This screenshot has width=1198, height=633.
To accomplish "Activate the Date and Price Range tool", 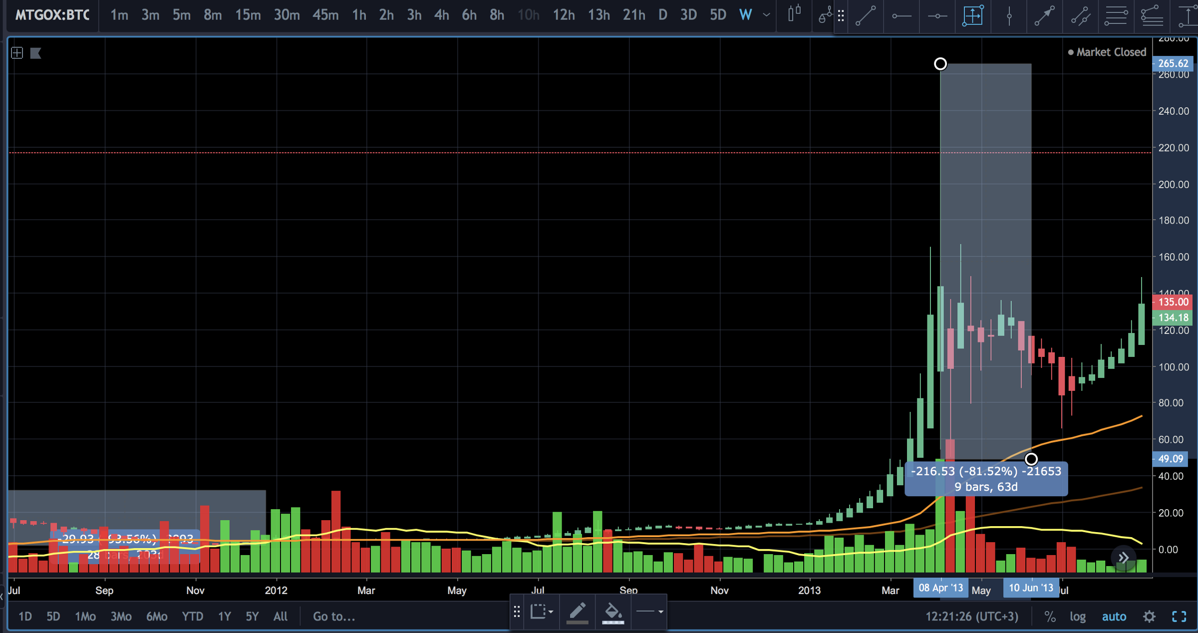I will (973, 16).
